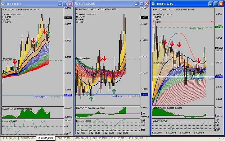Click the chart icon in EURUSD,M15 title bar

click(x=153, y=4)
